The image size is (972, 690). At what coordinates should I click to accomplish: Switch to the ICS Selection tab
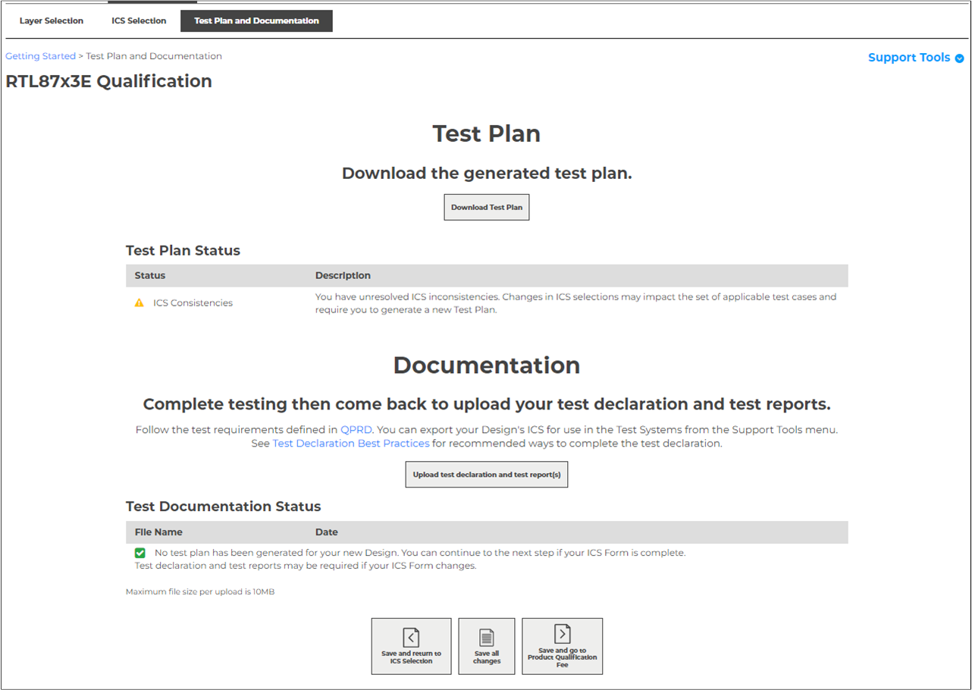pyautogui.click(x=139, y=20)
